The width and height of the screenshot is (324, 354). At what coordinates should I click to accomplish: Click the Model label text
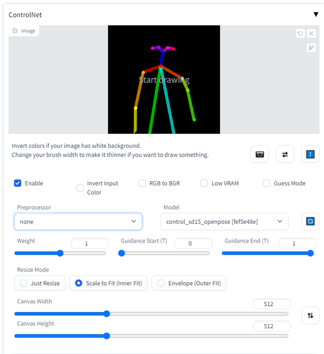(172, 207)
